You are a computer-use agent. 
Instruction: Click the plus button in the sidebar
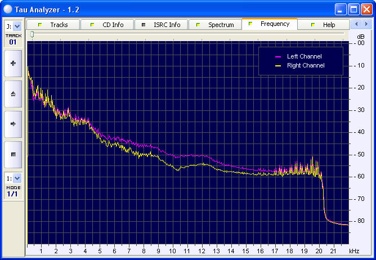click(13, 64)
